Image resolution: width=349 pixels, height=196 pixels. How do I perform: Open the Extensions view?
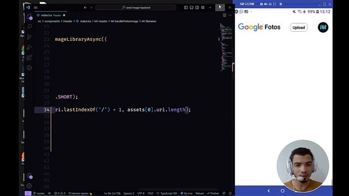coord(29,58)
